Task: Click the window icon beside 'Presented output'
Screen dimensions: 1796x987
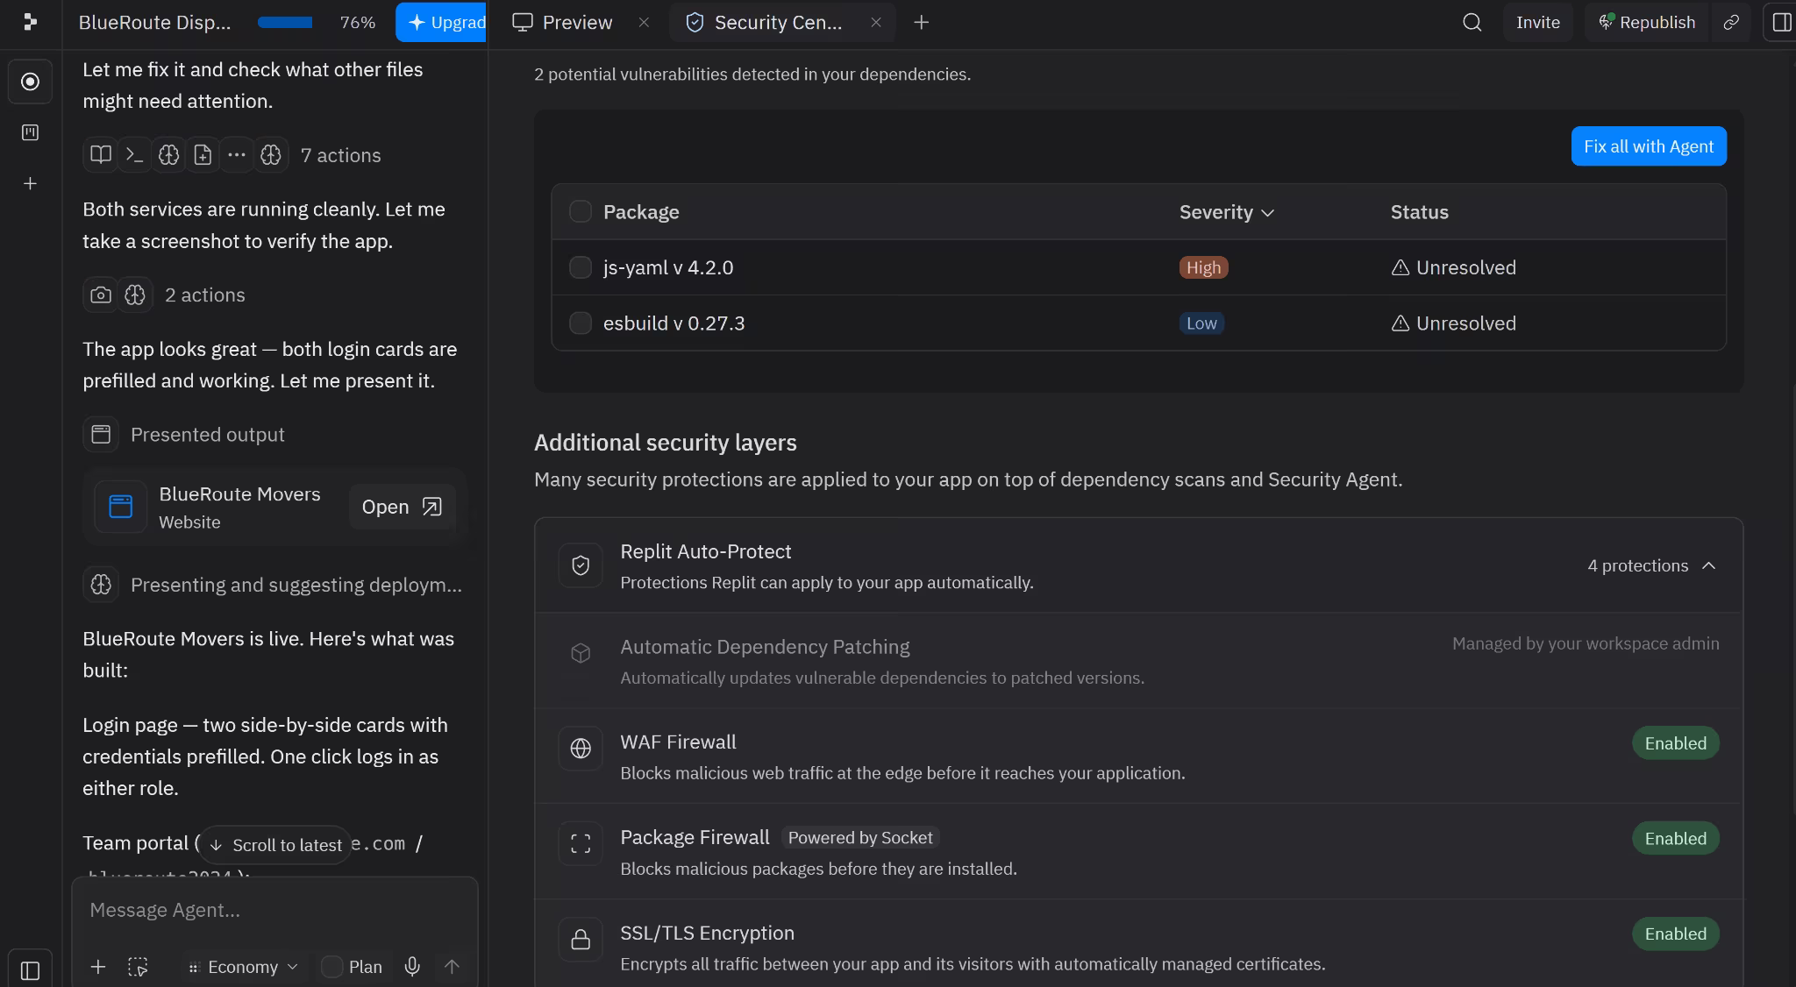Action: [x=101, y=434]
